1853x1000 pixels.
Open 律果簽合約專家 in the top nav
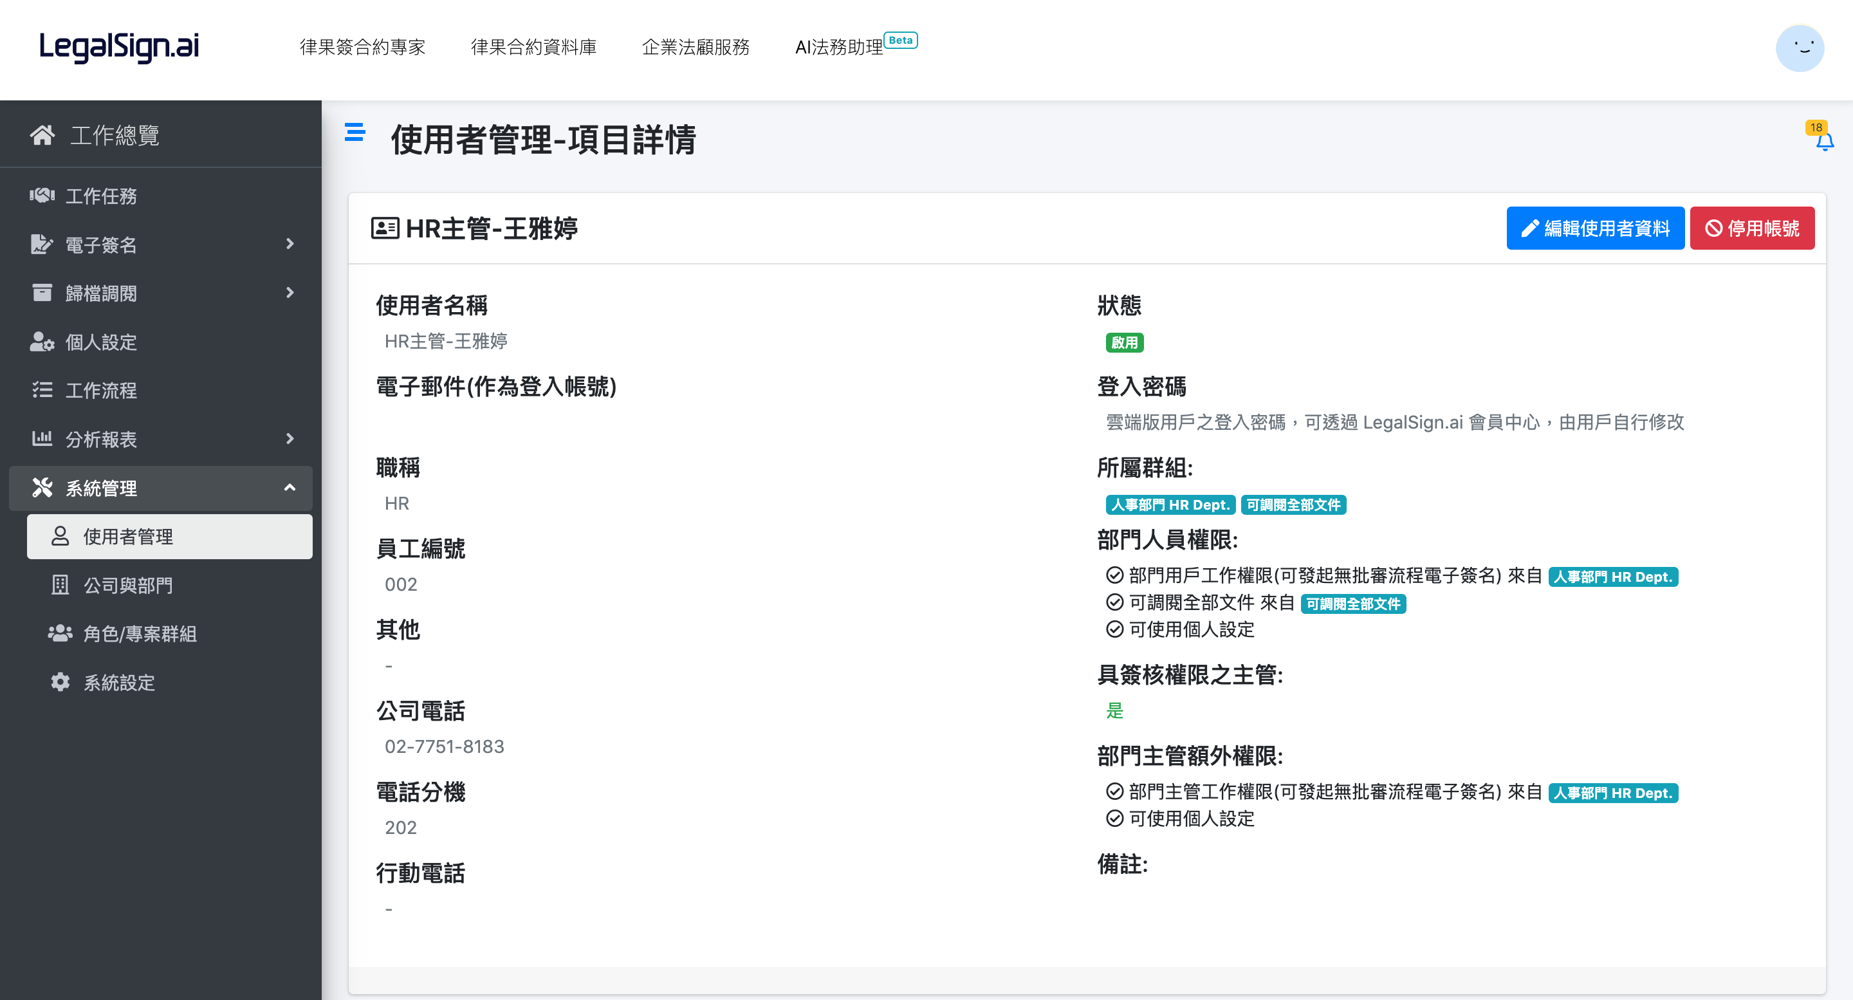click(x=362, y=48)
